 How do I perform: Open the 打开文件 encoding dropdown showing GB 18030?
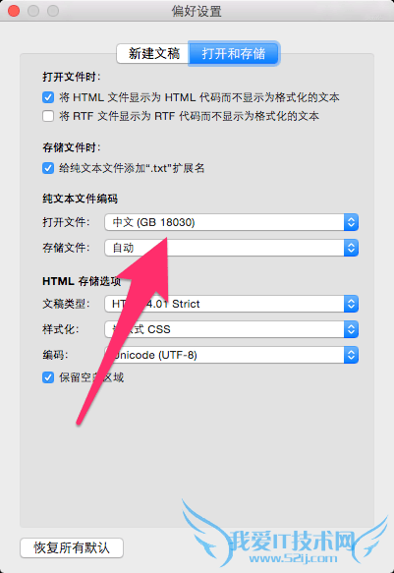pyautogui.click(x=232, y=222)
